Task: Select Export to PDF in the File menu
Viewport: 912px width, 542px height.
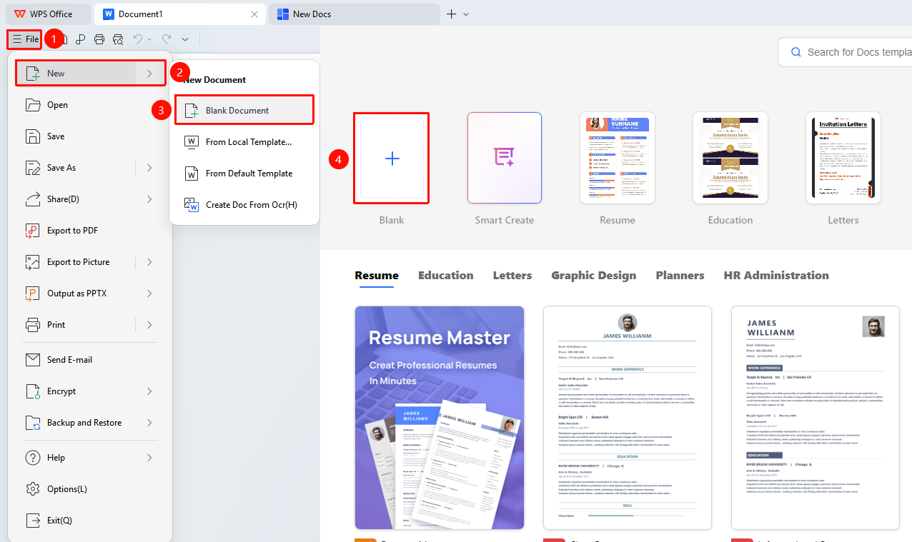Action: [90, 231]
